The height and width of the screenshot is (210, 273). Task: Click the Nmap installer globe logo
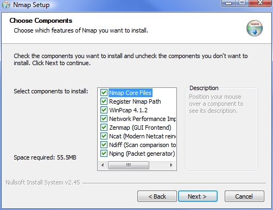pos(255,28)
